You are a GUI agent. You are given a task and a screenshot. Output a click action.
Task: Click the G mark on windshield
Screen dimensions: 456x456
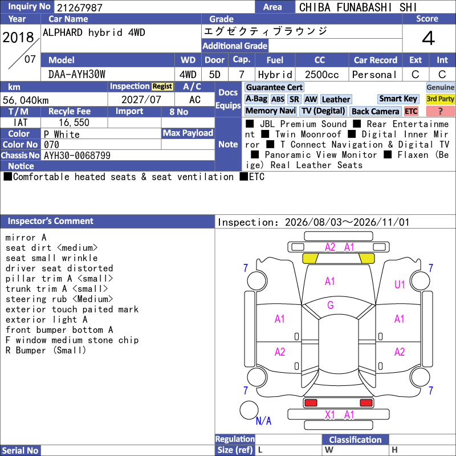(x=331, y=305)
